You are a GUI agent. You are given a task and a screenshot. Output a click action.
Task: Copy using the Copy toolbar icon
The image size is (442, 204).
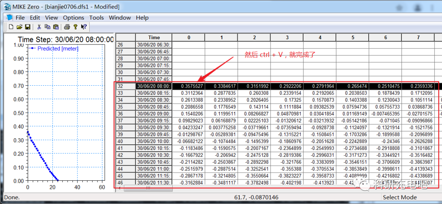47,27
